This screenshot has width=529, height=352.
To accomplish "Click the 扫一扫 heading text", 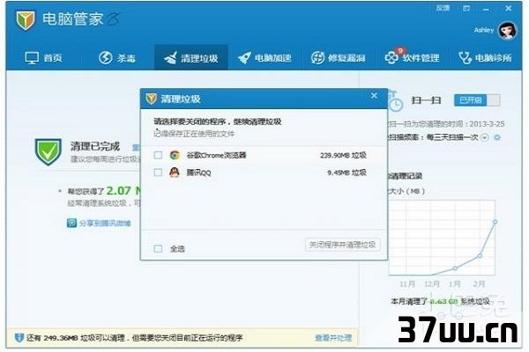I will coord(426,100).
